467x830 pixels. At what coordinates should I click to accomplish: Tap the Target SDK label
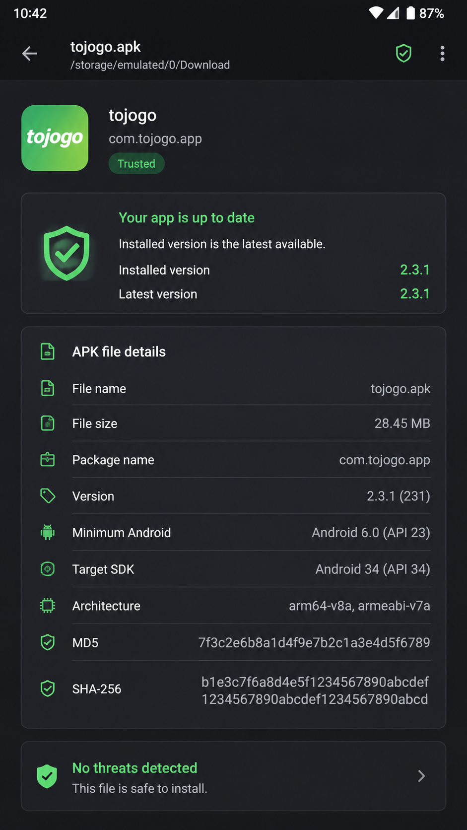[x=103, y=569]
